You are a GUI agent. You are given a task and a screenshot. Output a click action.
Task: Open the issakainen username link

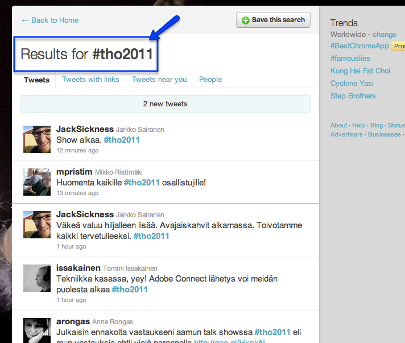(x=78, y=268)
